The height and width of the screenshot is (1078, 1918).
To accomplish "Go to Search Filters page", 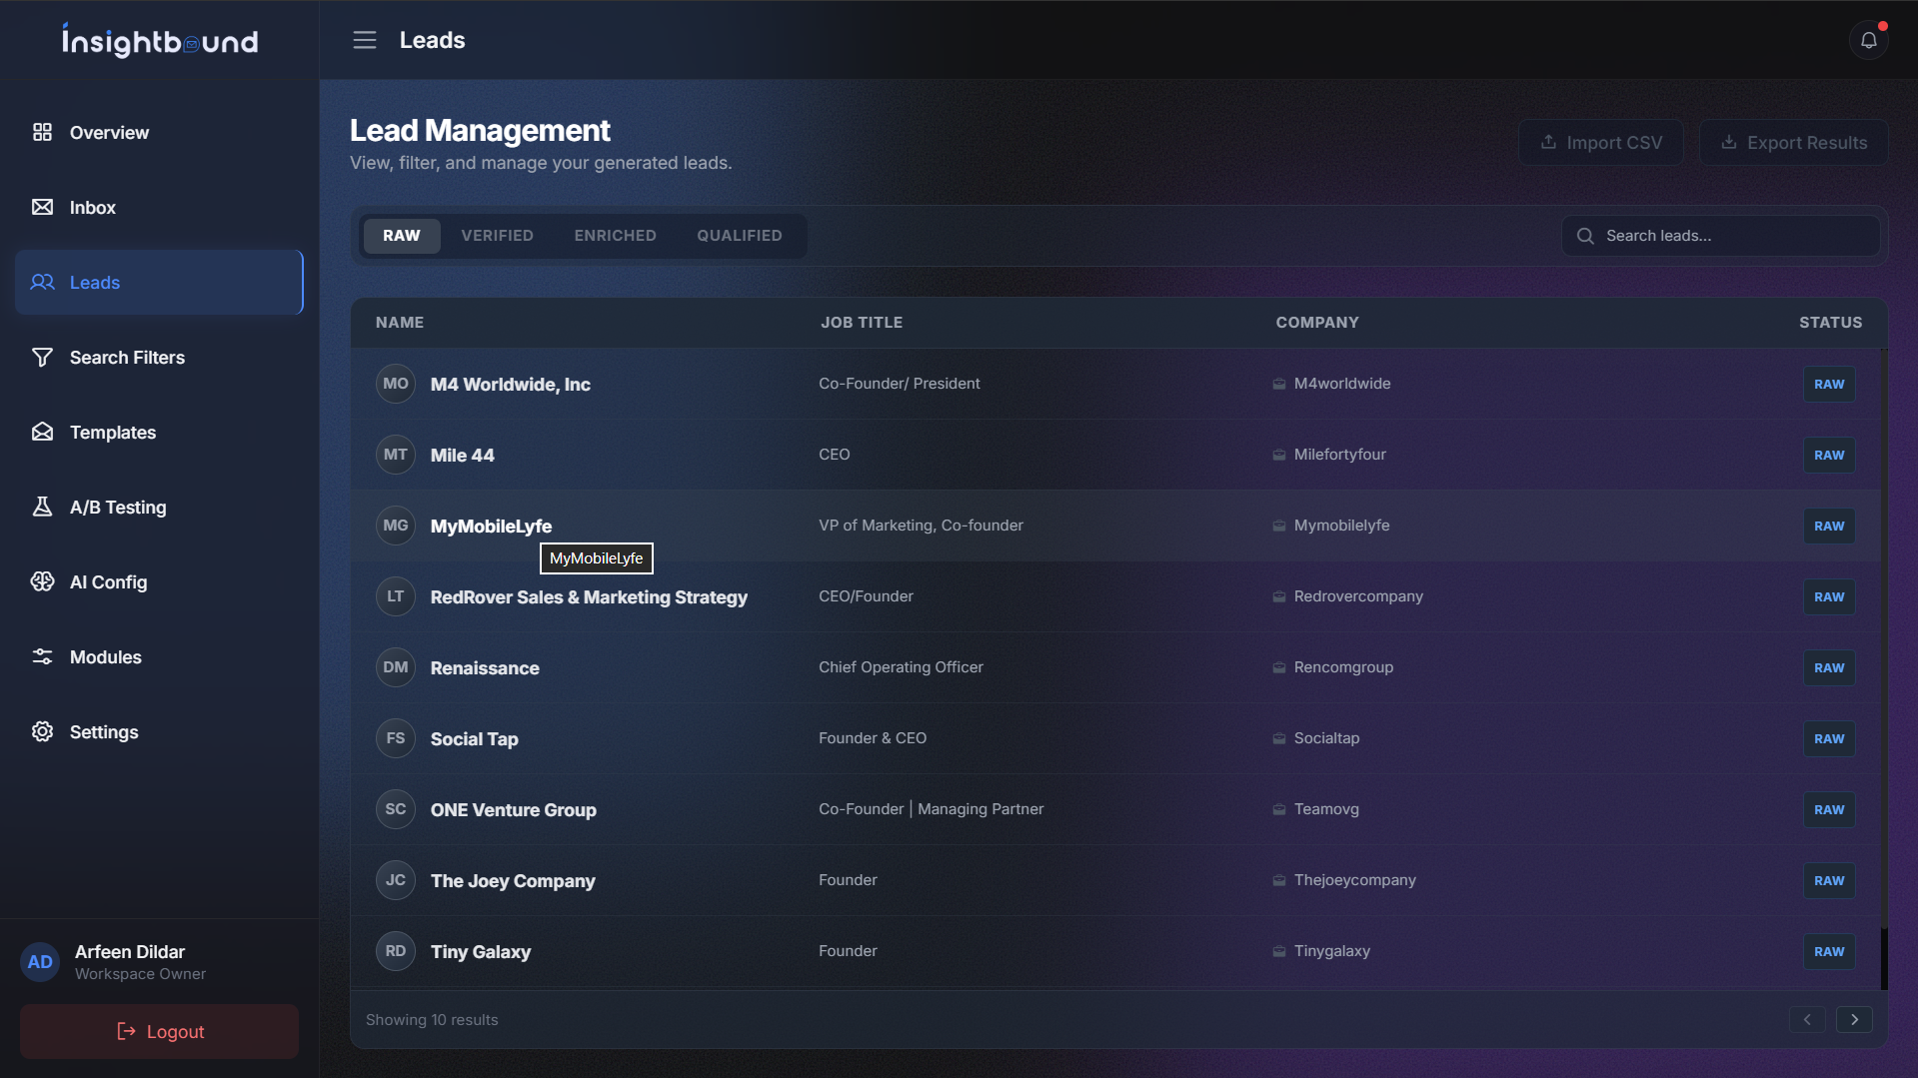I will point(159,357).
